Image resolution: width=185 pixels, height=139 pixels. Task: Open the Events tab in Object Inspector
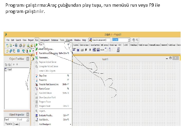pos(16,124)
